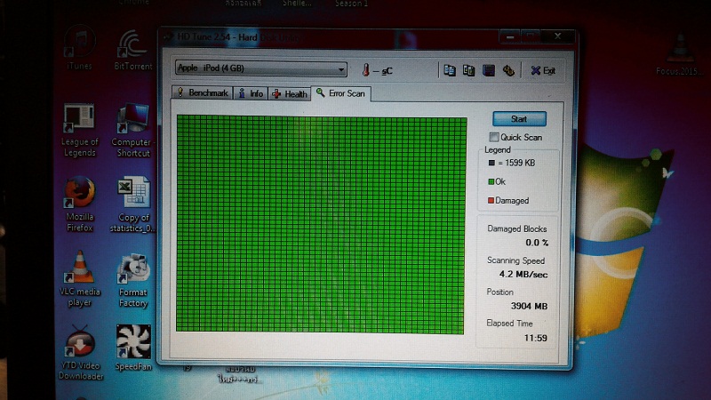
Task: Enable the Quick Scan checkbox
Action: pyautogui.click(x=494, y=137)
